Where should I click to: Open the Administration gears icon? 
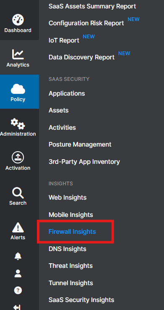[x=18, y=123]
